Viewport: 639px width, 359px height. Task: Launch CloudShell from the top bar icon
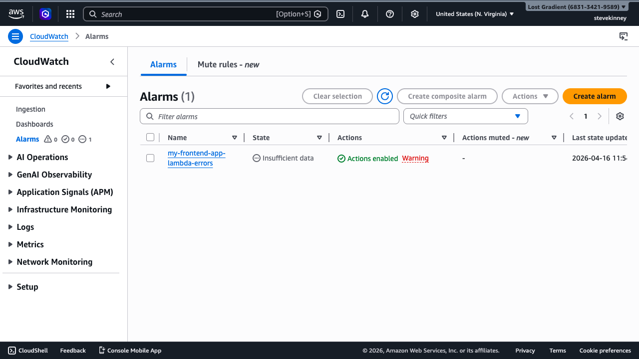340,14
